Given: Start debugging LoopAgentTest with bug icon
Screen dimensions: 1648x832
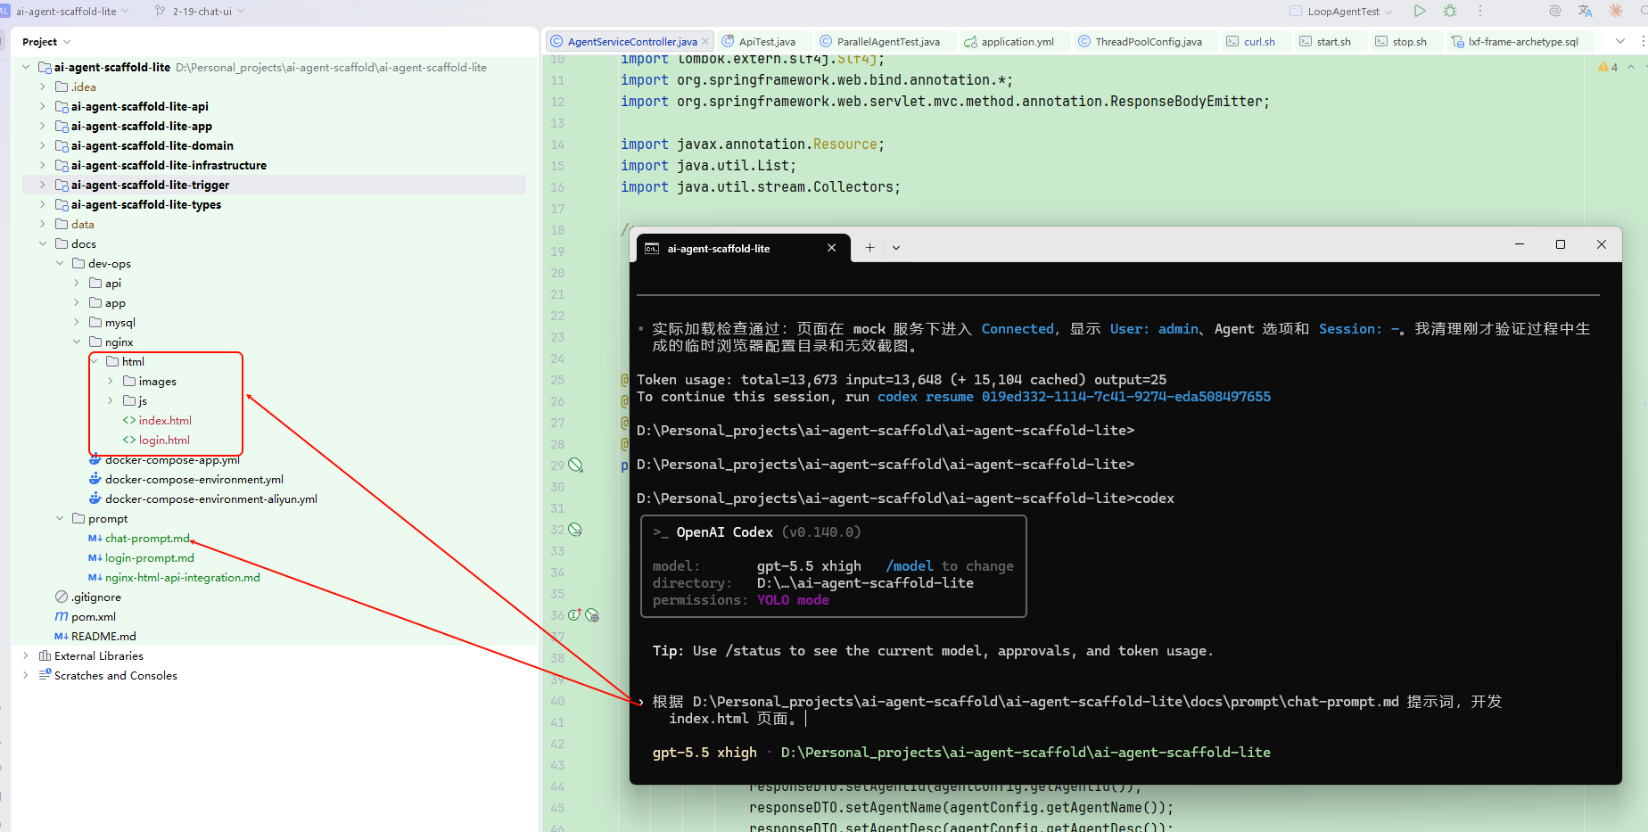Looking at the screenshot, I should pyautogui.click(x=1450, y=11).
